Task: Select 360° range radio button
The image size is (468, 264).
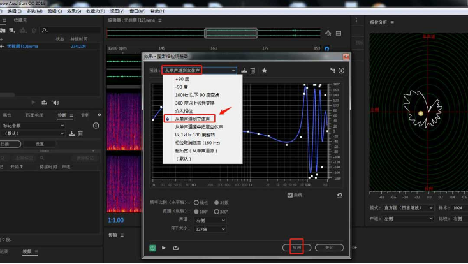Action: coord(216,212)
